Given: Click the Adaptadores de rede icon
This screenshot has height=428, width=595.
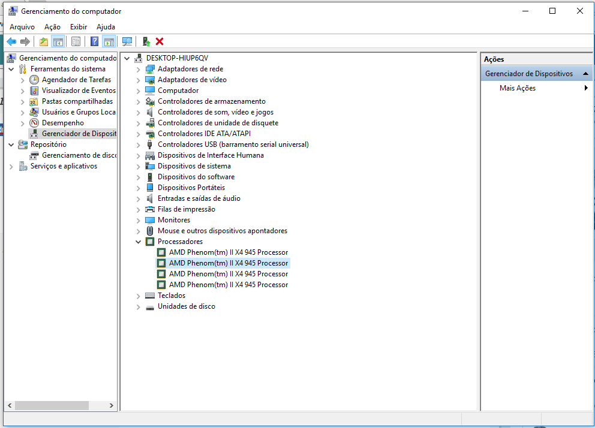Looking at the screenshot, I should click(151, 69).
